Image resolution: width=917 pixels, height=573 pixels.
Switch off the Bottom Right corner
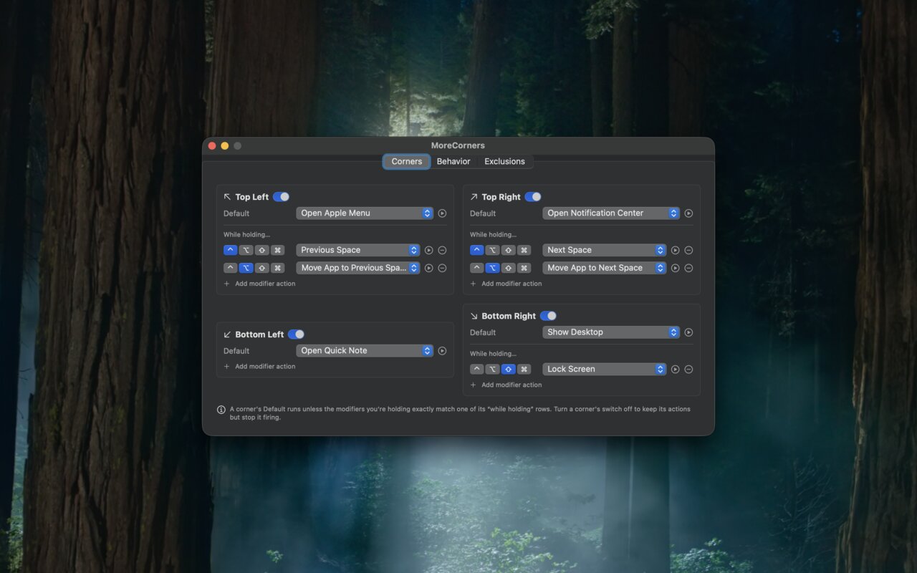tap(548, 316)
